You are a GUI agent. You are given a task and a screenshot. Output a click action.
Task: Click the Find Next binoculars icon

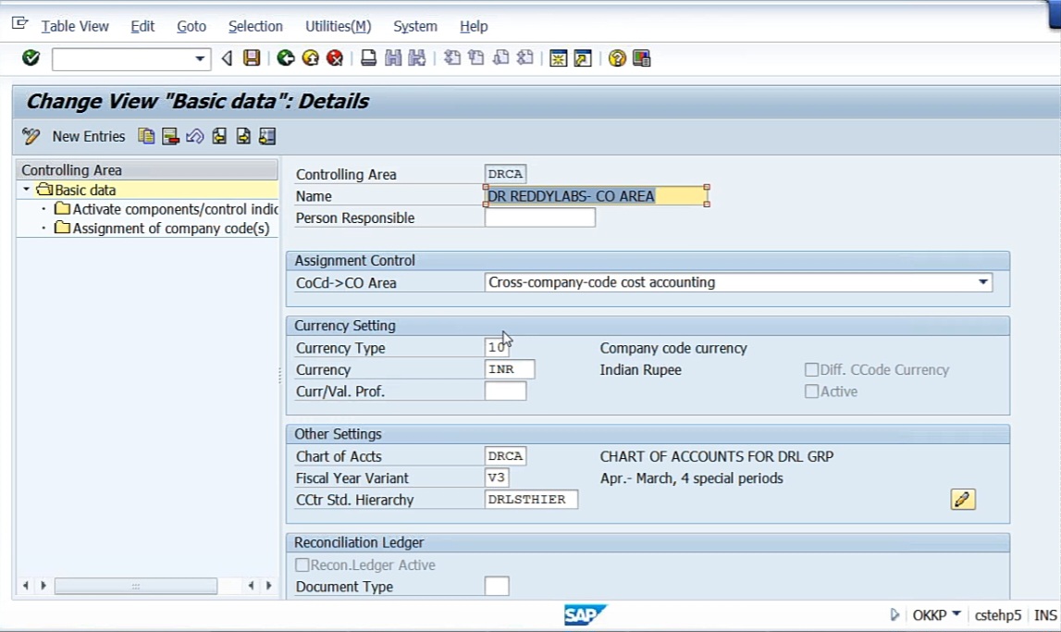coord(417,58)
